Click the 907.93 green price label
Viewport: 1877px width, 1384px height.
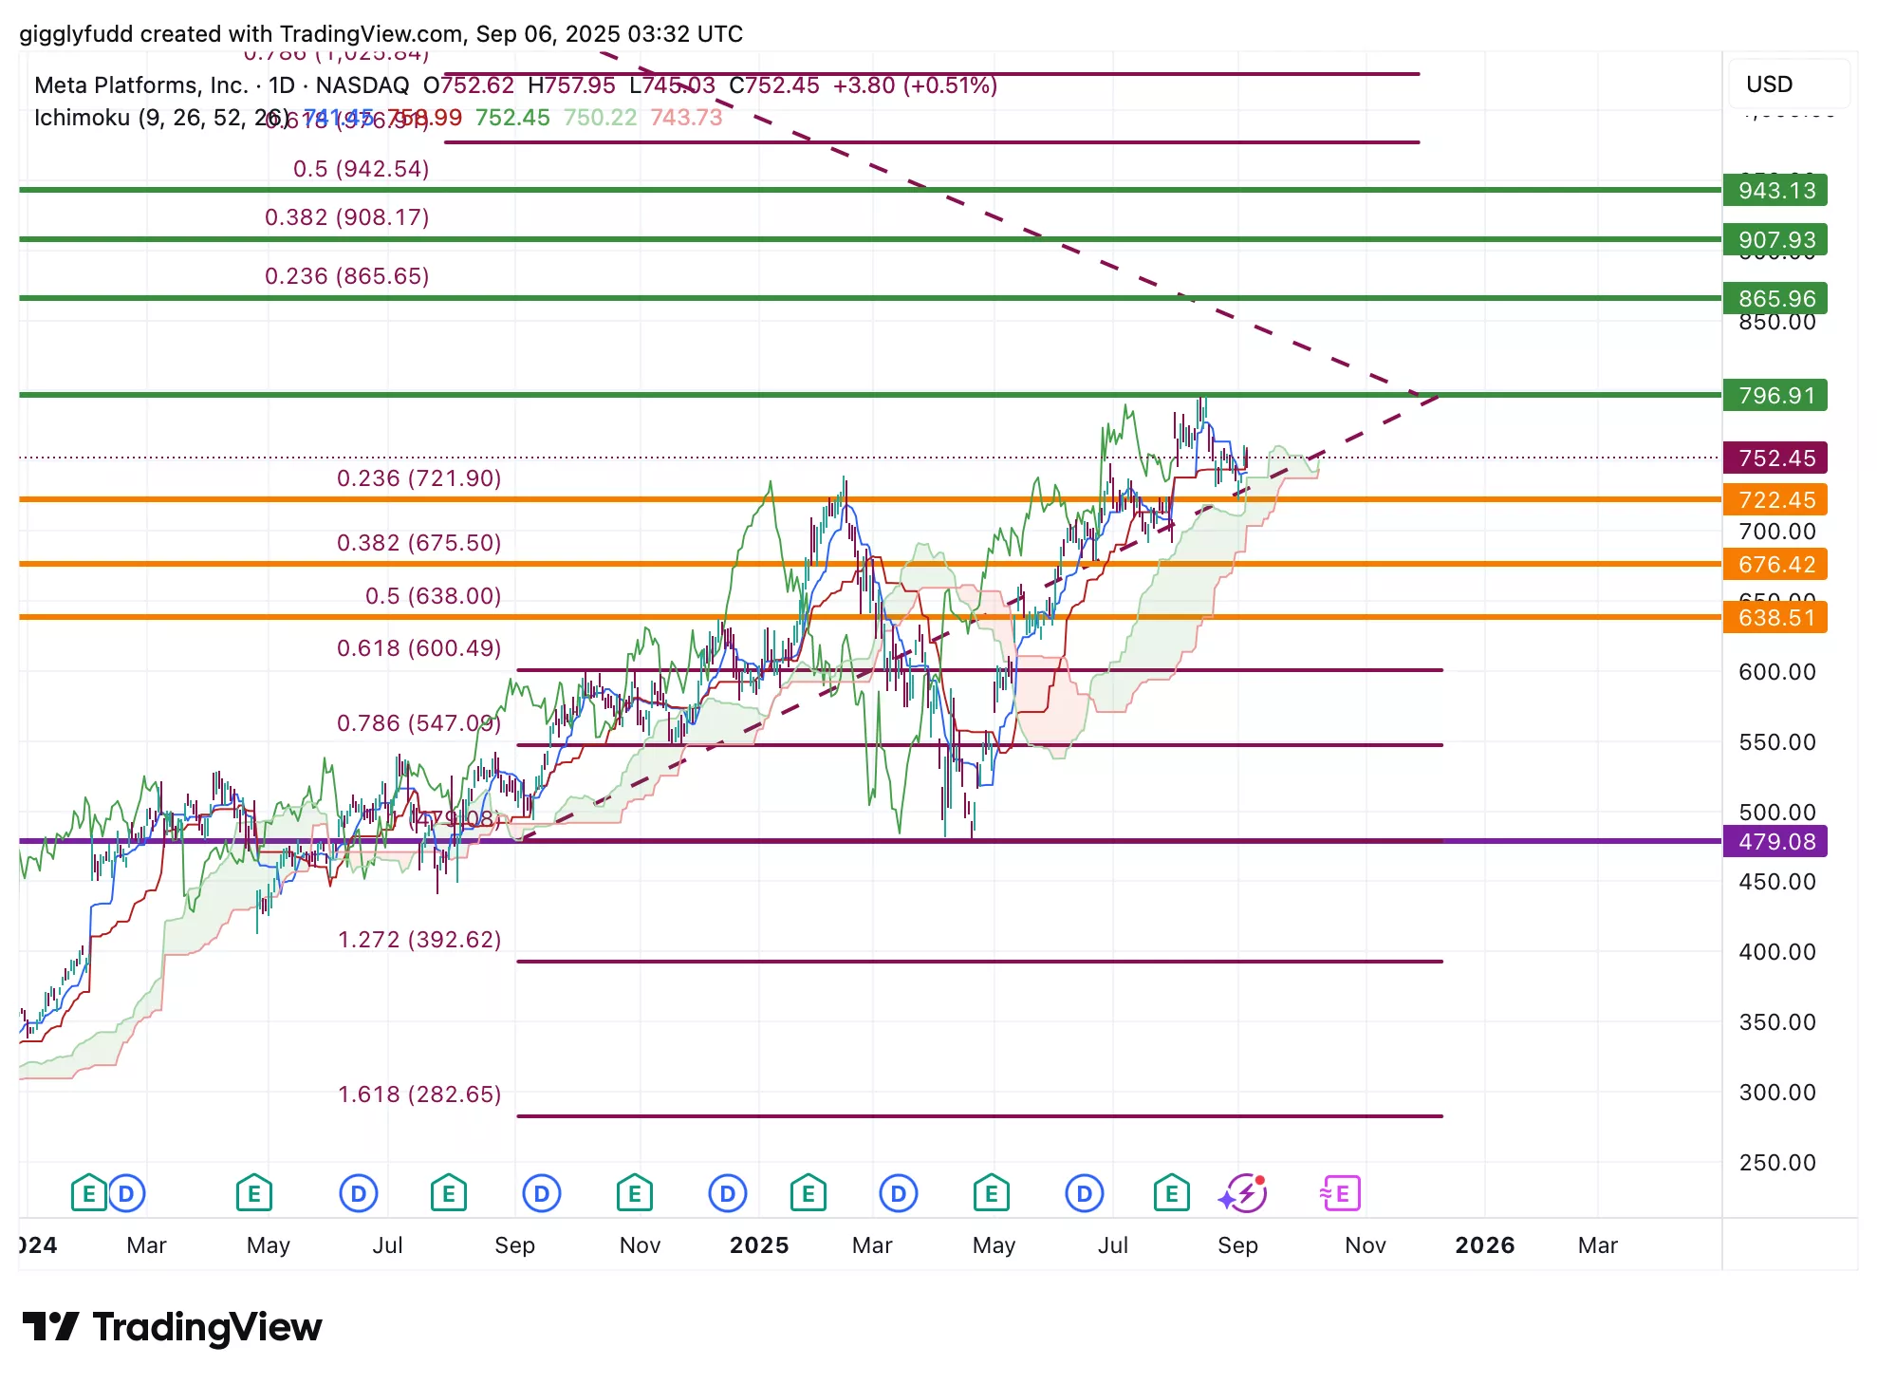1775,239
